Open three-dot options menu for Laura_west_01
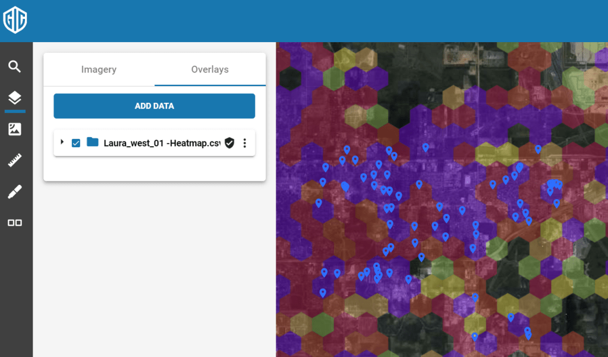This screenshot has width=608, height=357. coord(245,143)
